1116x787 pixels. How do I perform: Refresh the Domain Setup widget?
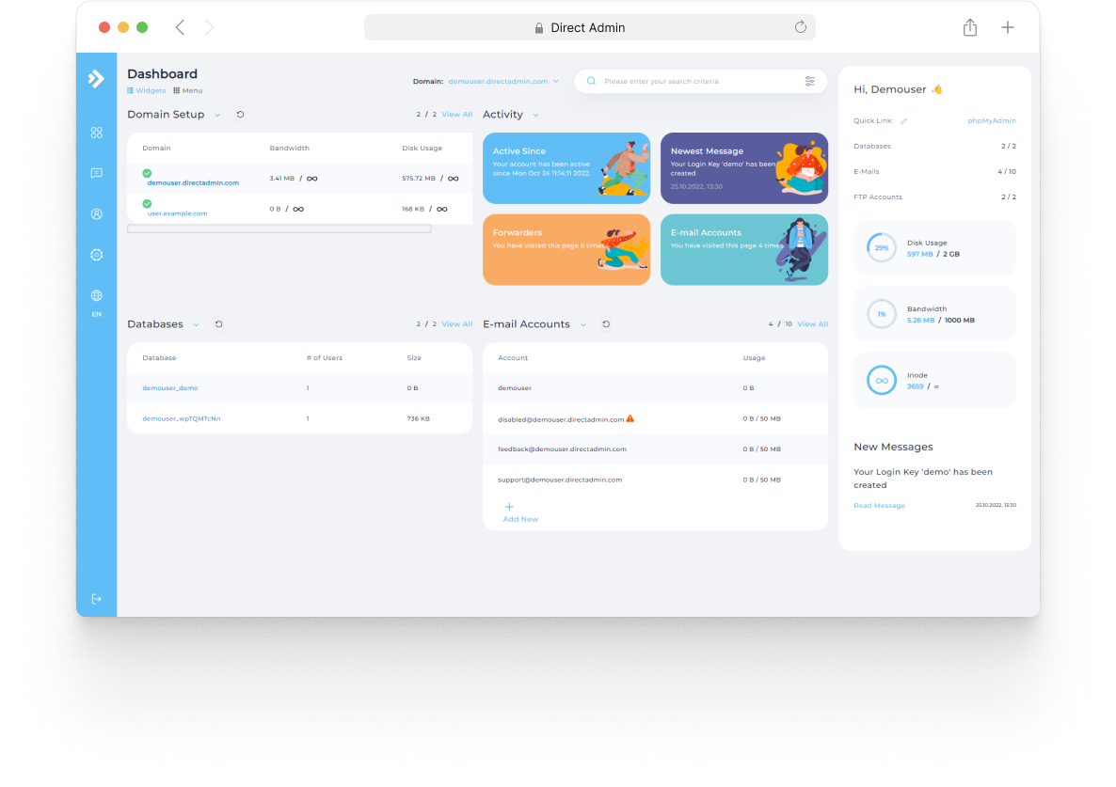pos(240,114)
